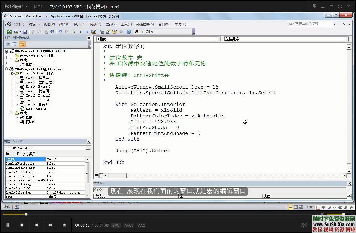
Task: Click the Reset (stop) icon on the toolbar
Action: 87,31
